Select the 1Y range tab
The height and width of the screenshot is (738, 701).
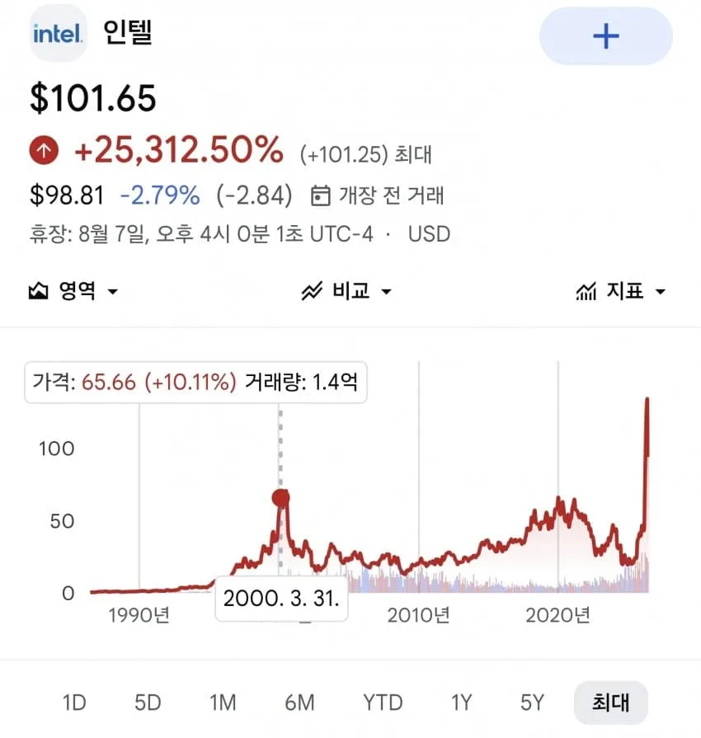click(x=461, y=703)
